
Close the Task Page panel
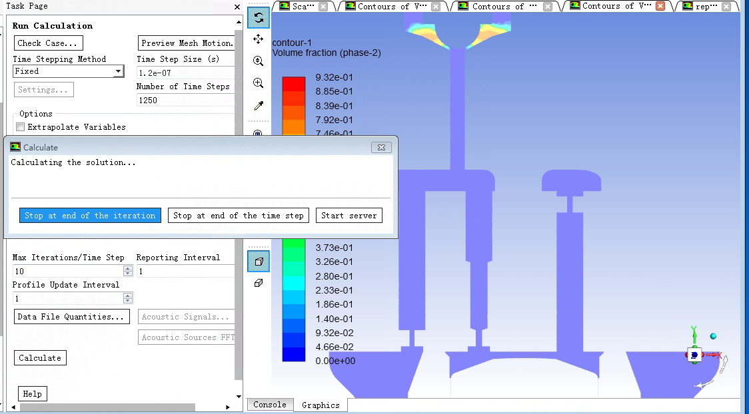coord(237,7)
